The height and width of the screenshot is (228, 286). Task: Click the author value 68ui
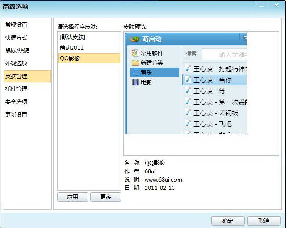coord(150,171)
